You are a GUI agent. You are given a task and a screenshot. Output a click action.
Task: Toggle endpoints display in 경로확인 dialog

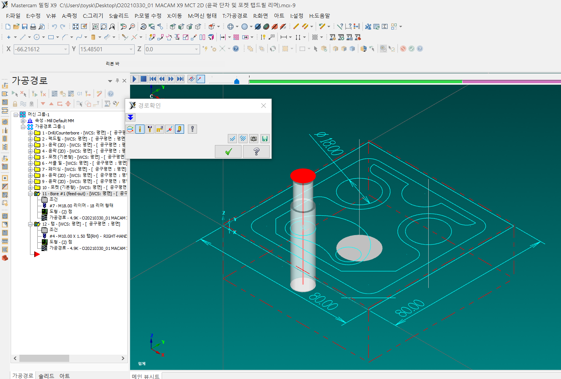[x=170, y=129]
